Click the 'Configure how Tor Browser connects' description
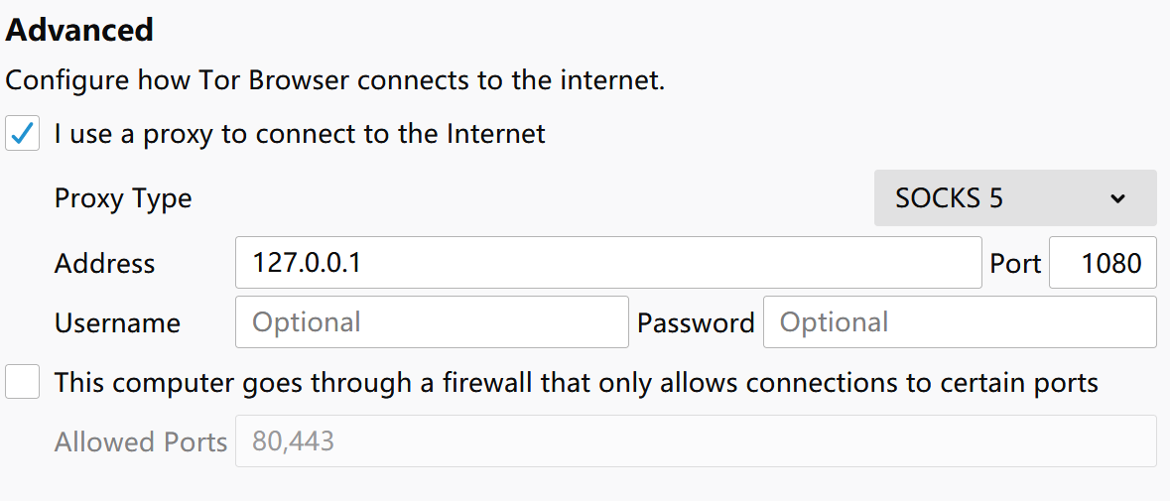 tap(334, 79)
